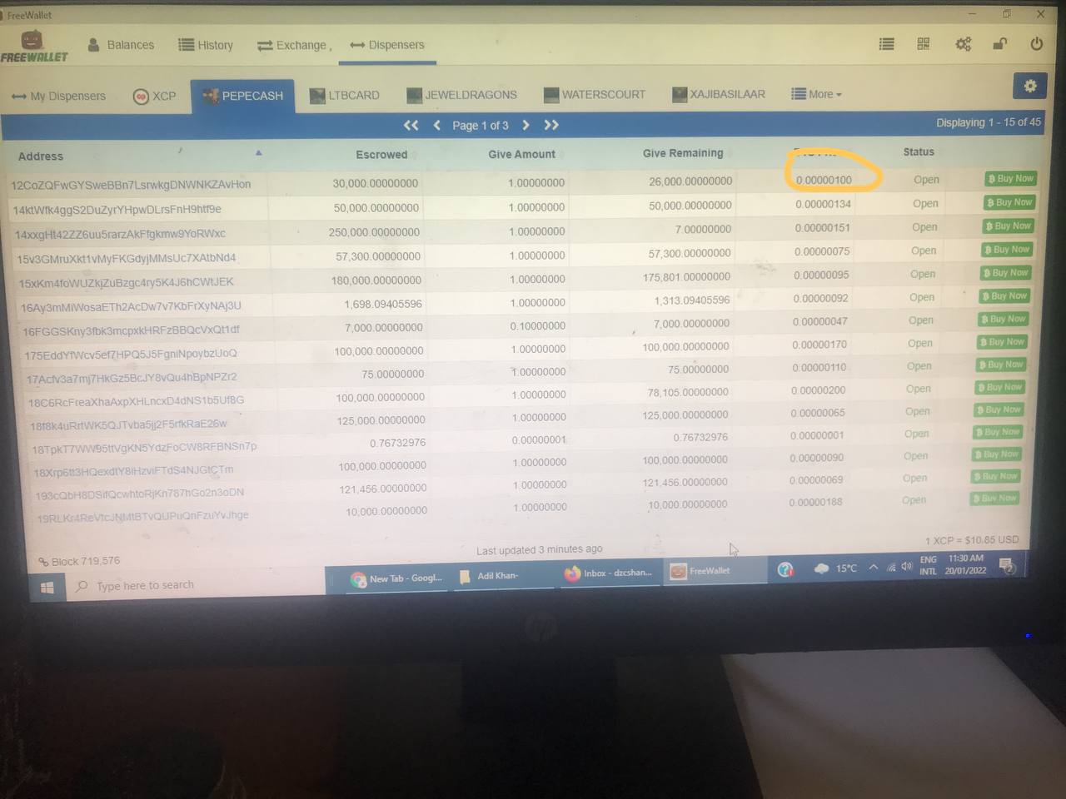This screenshot has height=799, width=1066.
Task: Switch to XCP tab
Action: [155, 96]
